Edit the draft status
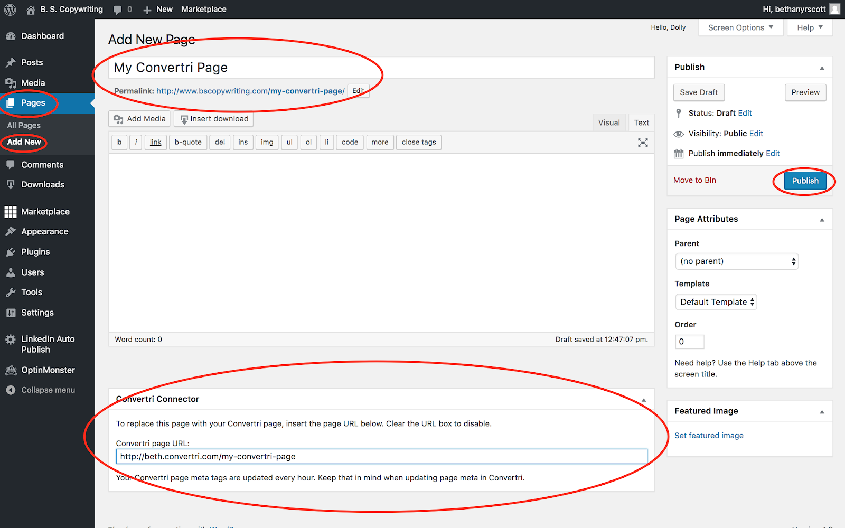The height and width of the screenshot is (528, 845). click(745, 113)
